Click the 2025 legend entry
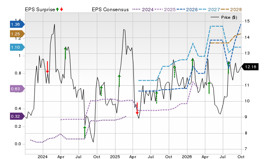 click(165, 10)
